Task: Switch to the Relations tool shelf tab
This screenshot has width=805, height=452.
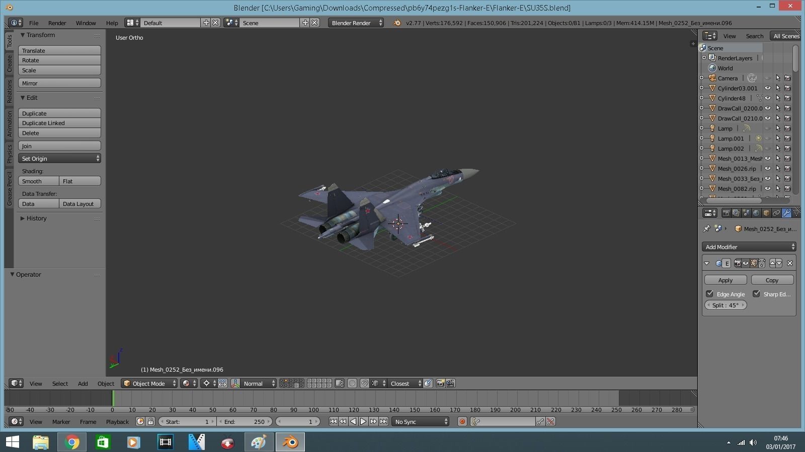Action: tap(9, 92)
